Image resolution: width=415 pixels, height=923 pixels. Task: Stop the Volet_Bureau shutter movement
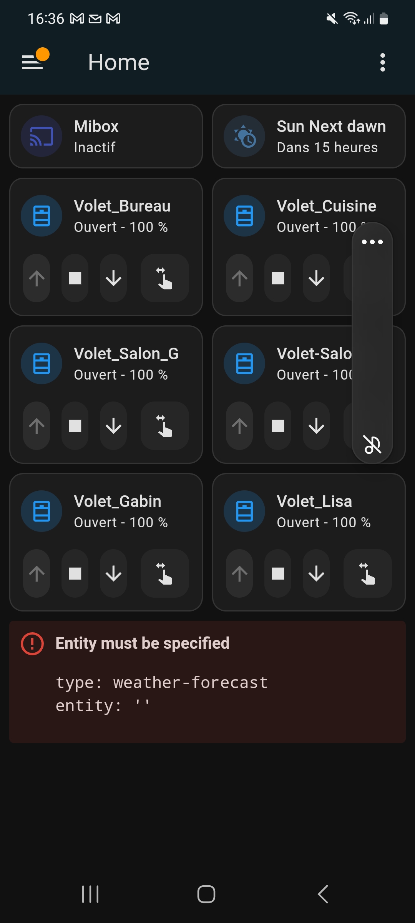pyautogui.click(x=75, y=278)
